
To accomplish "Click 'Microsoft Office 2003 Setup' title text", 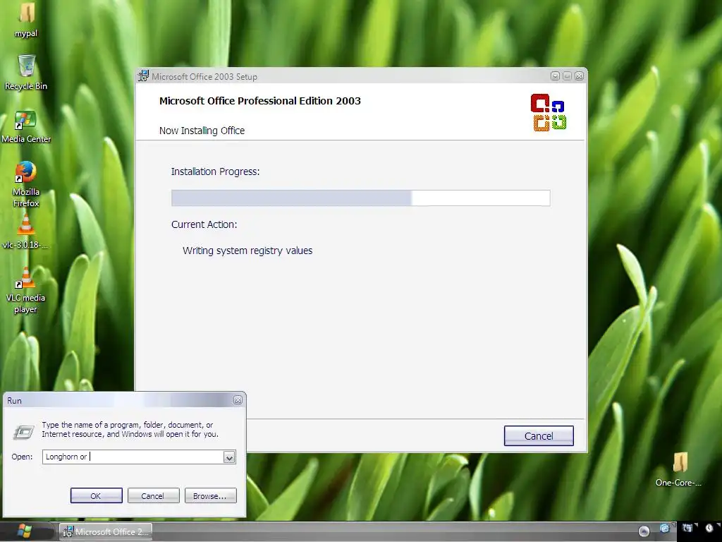I will (x=204, y=76).
